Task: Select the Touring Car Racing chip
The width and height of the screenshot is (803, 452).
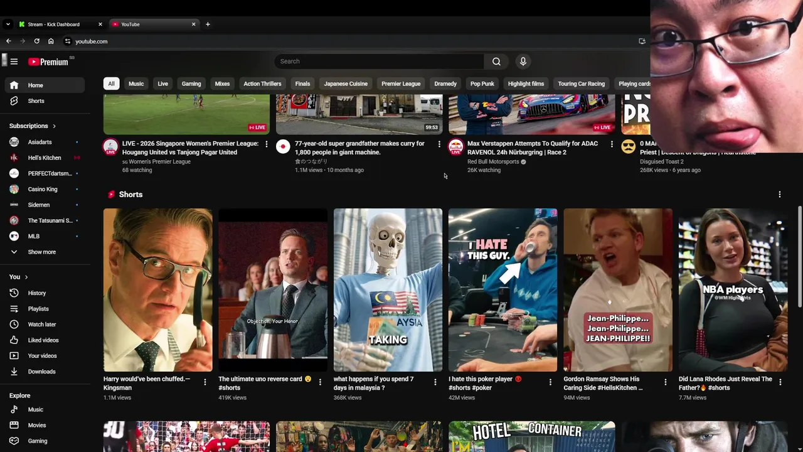Action: (581, 83)
